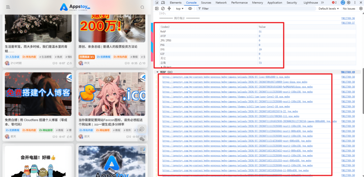Open DevTools settings gear in top bar
The width and height of the screenshot is (364, 177).
pyautogui.click(x=349, y=3)
